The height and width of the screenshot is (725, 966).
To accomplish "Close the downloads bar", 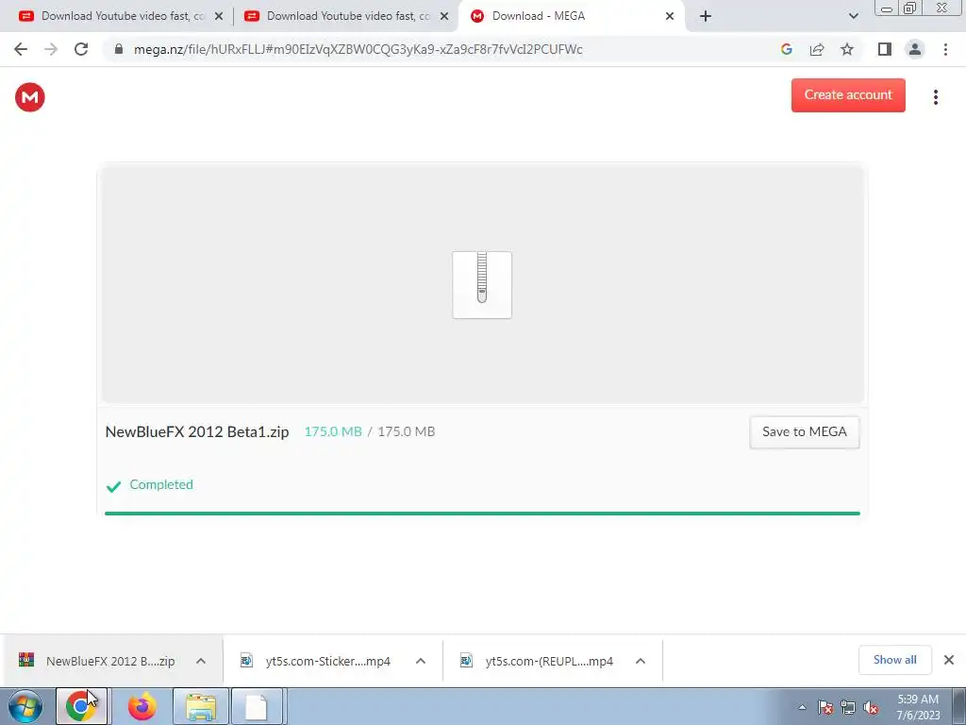I will coord(949,660).
